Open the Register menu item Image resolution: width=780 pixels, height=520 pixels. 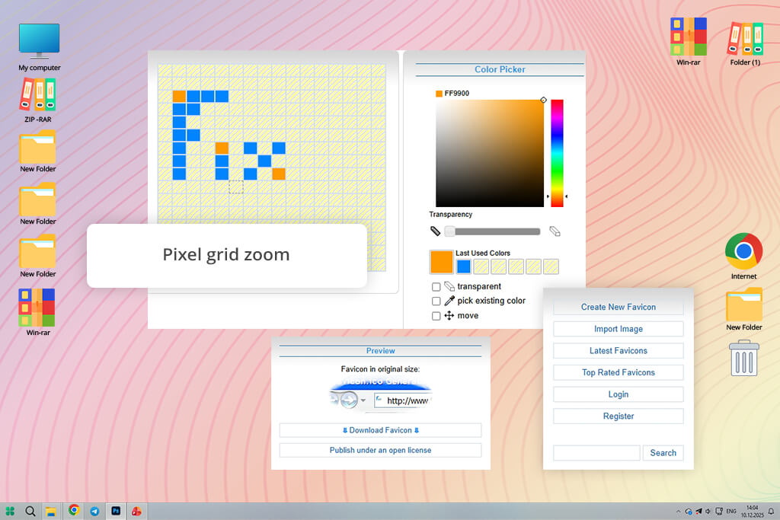(619, 416)
